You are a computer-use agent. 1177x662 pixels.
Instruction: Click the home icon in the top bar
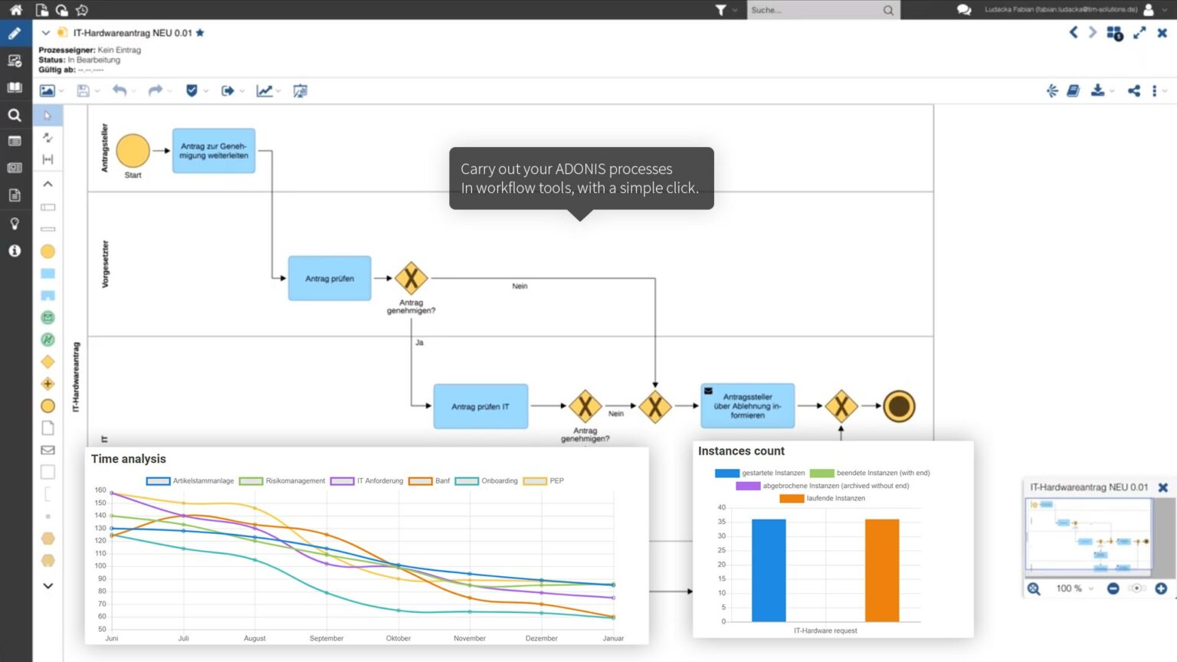coord(15,10)
